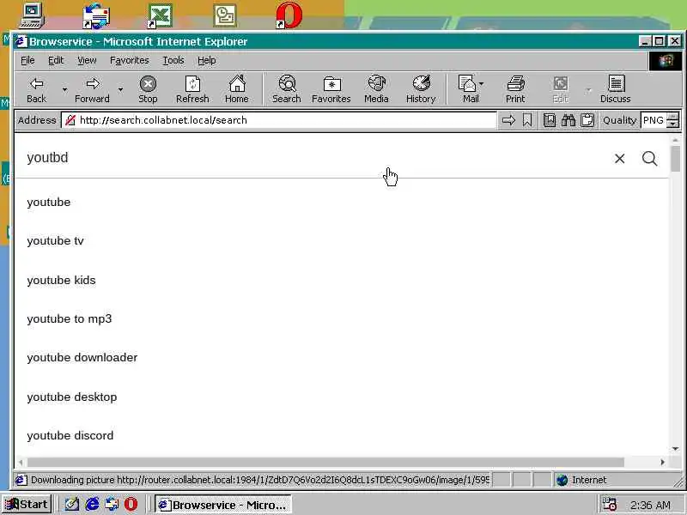Click the Forward navigation button

92,90
